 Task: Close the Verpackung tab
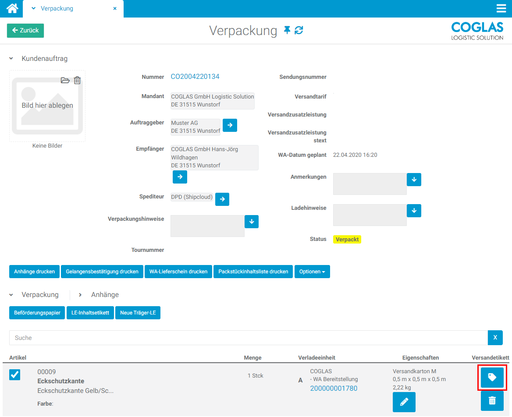pyautogui.click(x=115, y=8)
